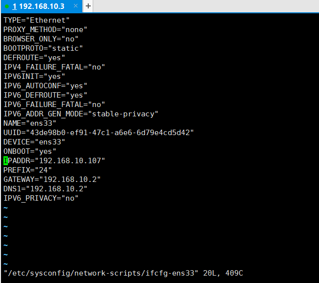The width and height of the screenshot is (319, 283).
Task: Click the DNS1="192.168.10.2" line
Action: tap(45, 189)
